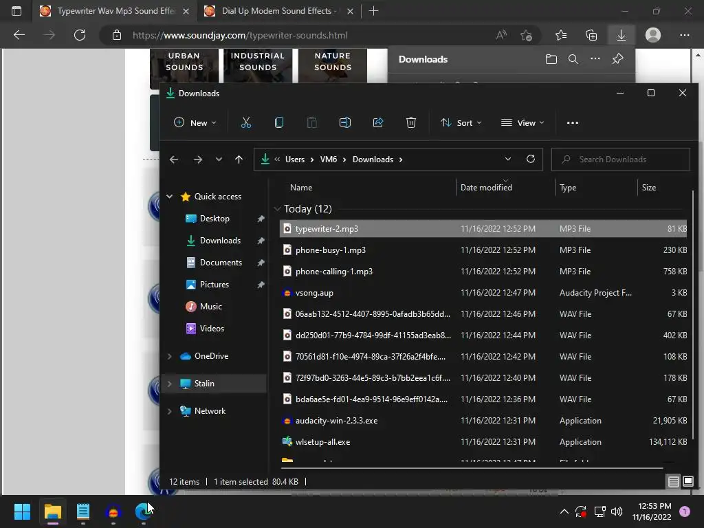
Task: Select phone-busy-1.mp3 file
Action: (x=483, y=250)
